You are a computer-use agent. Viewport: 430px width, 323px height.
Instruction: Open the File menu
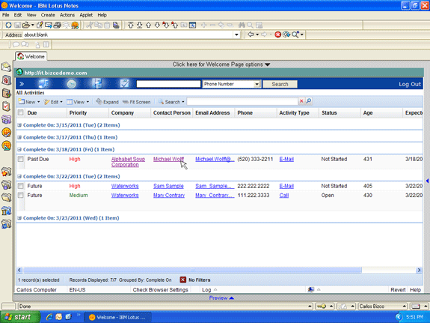coord(6,15)
